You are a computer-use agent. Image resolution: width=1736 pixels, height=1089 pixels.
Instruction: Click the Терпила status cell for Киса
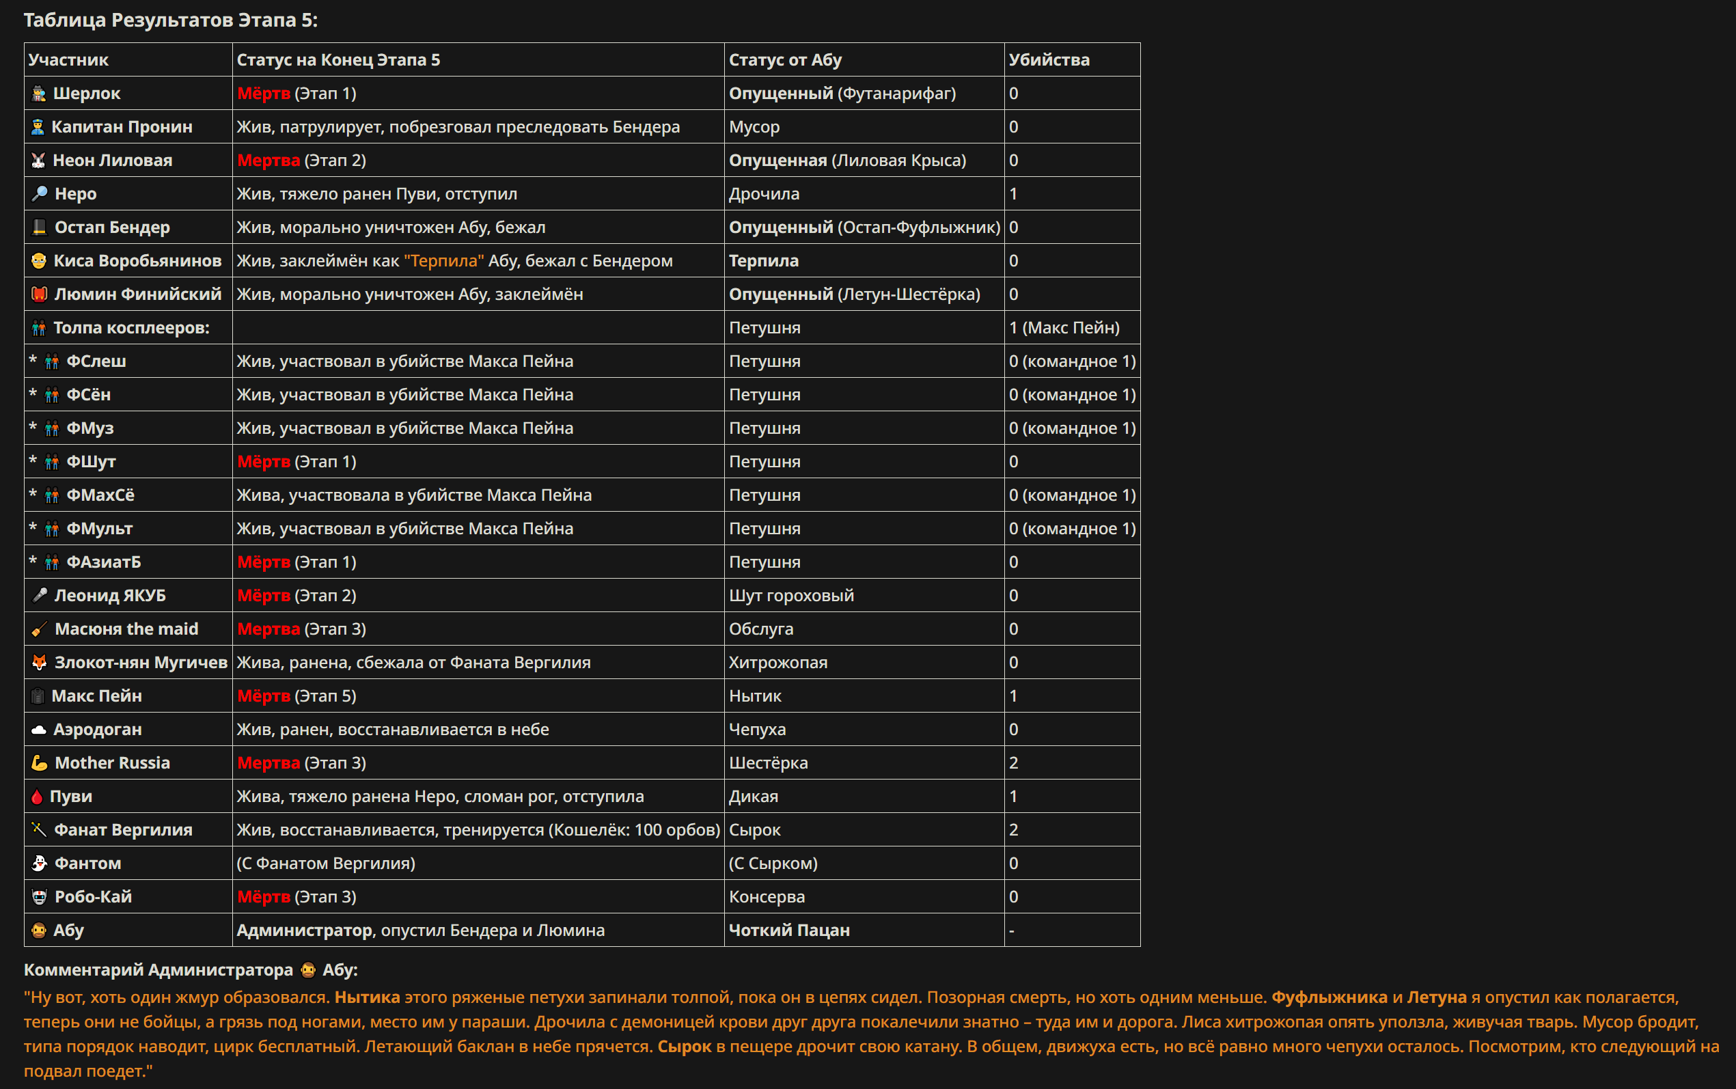coord(864,261)
